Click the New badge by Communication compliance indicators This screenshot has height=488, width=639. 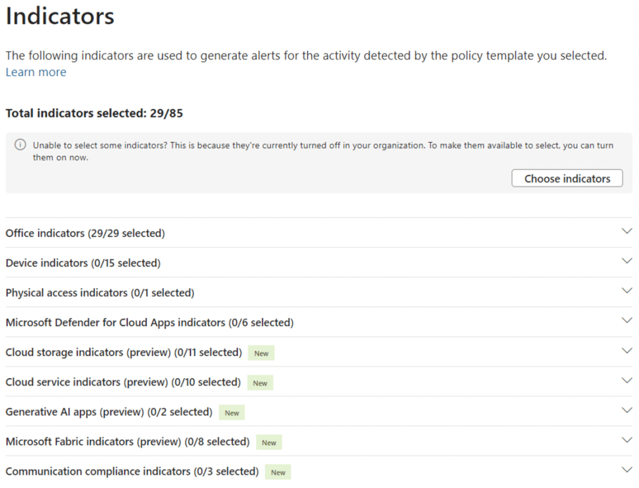click(x=278, y=472)
